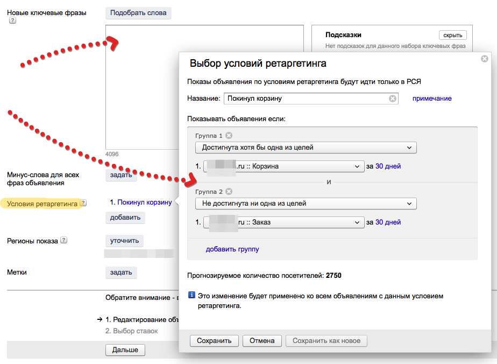Open the Группа 2 condition type dropdown
The image size is (497, 364).
(306, 204)
